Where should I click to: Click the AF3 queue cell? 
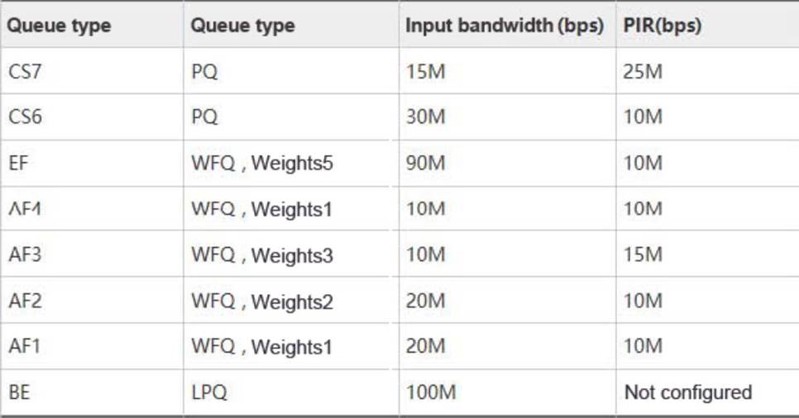[24, 255]
